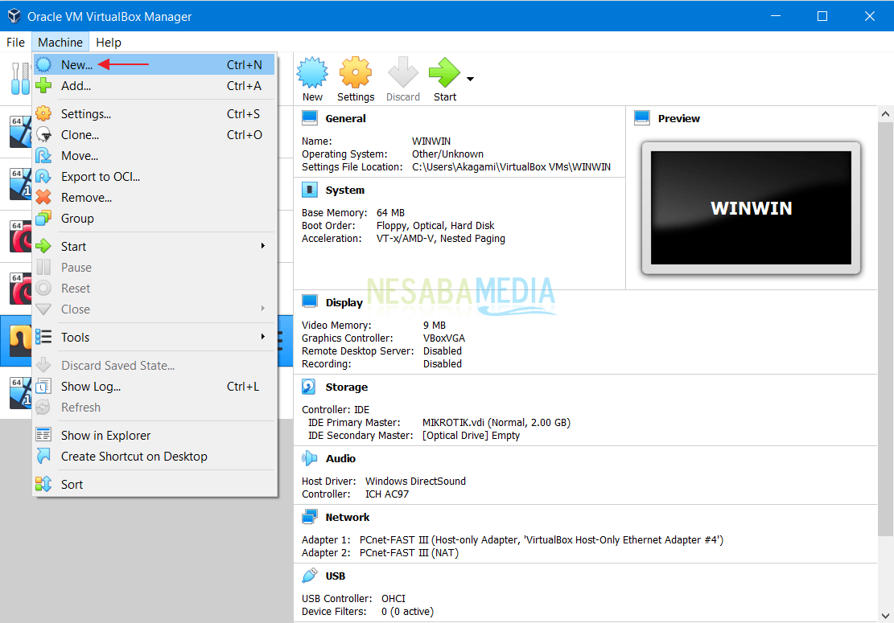894x623 pixels.
Task: Start the VM with green arrow icon
Action: point(445,72)
